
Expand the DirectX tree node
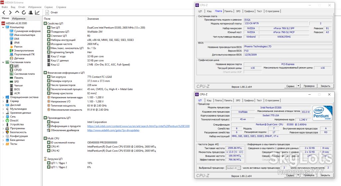click(x=3, y=121)
